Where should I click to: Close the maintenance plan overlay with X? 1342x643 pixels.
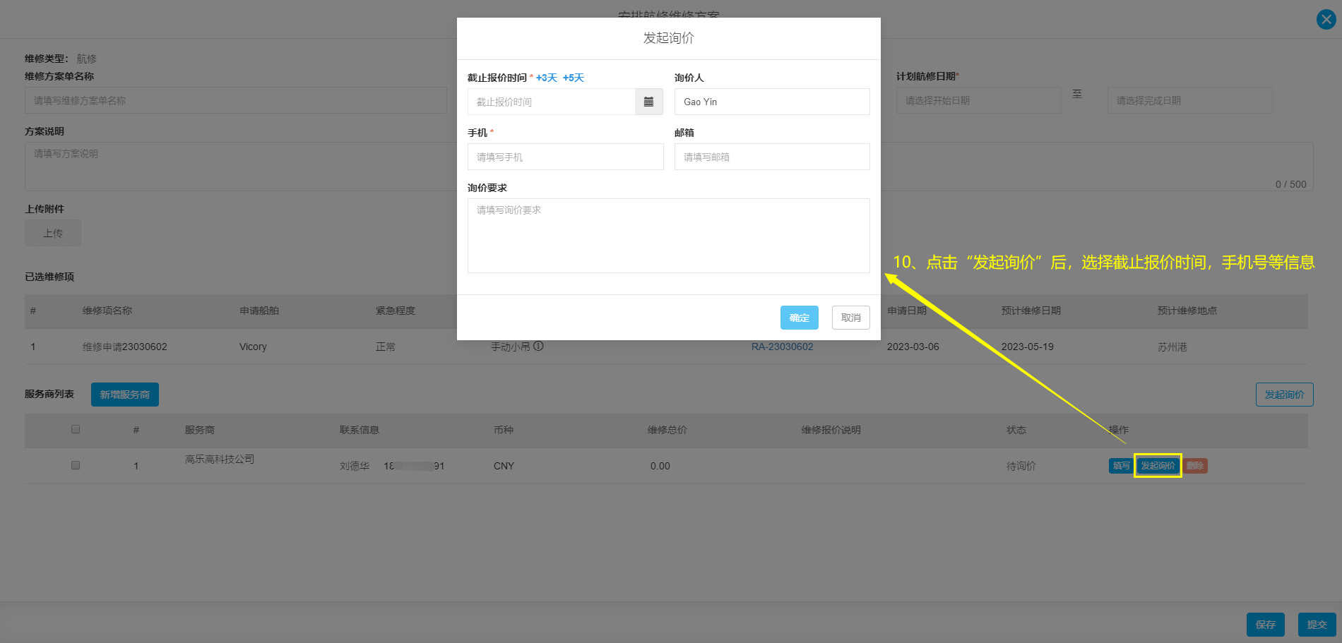1326,20
